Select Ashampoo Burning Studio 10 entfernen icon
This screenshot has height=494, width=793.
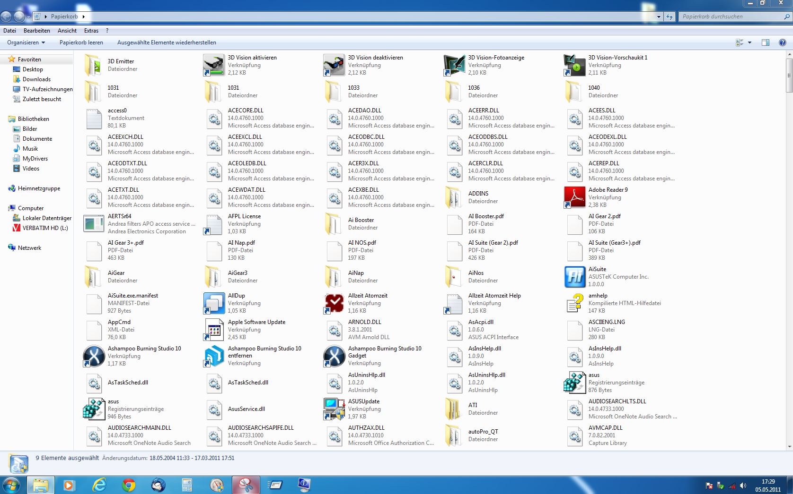(x=214, y=356)
